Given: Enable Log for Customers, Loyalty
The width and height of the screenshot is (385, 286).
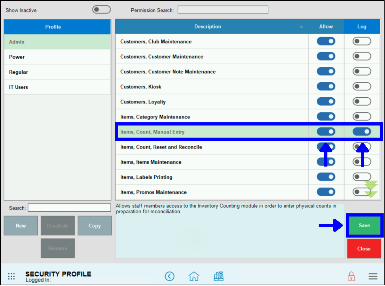Looking at the screenshot, I should [x=362, y=101].
